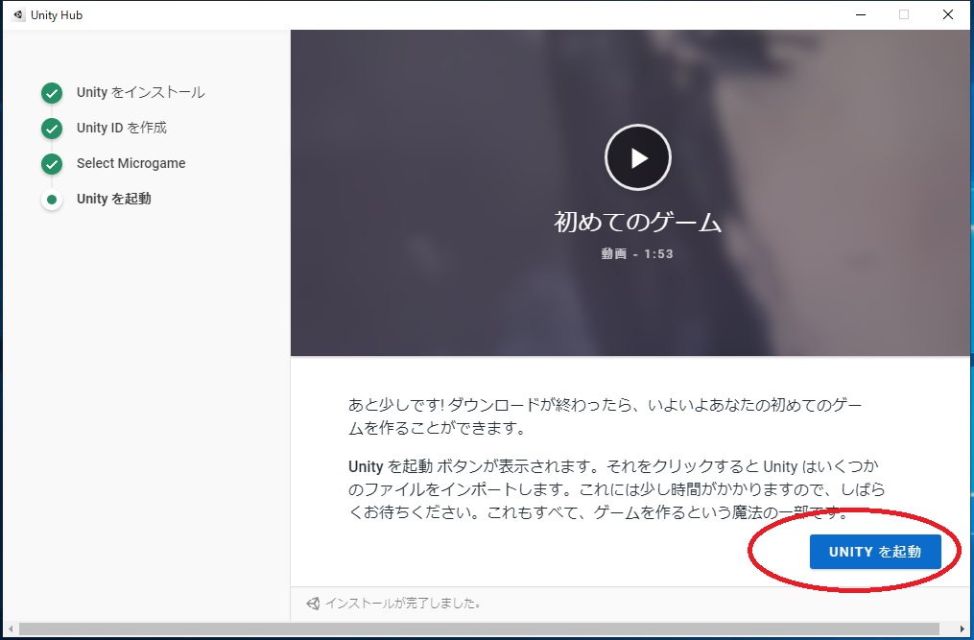
Task: Click the green checkmark beside Unity ID を作成
Action: tap(52, 129)
